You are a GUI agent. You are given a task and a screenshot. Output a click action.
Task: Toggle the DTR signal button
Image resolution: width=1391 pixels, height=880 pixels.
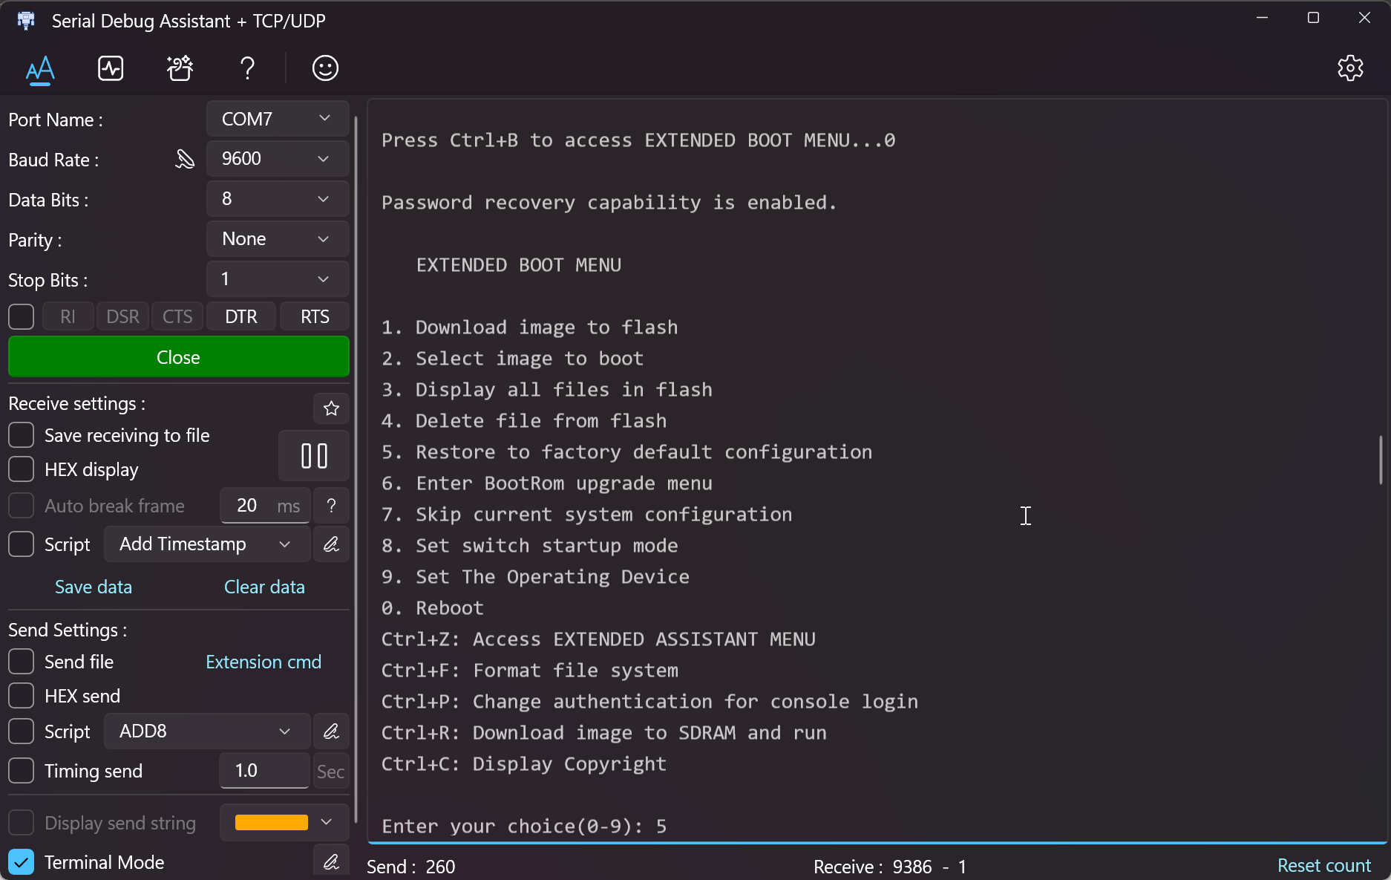coord(241,316)
